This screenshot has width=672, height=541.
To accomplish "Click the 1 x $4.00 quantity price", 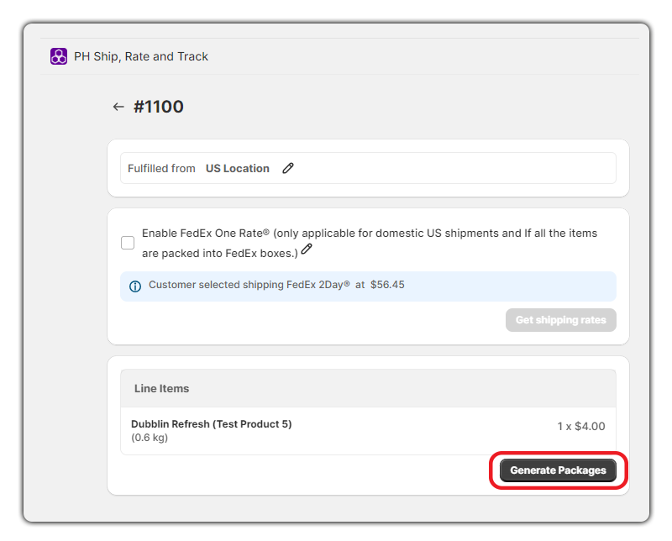I will (581, 426).
